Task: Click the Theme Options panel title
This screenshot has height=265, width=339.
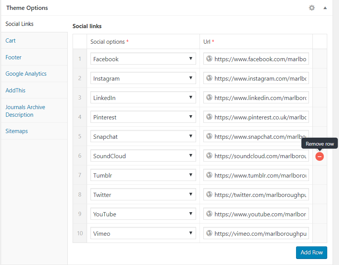Action: [27, 8]
